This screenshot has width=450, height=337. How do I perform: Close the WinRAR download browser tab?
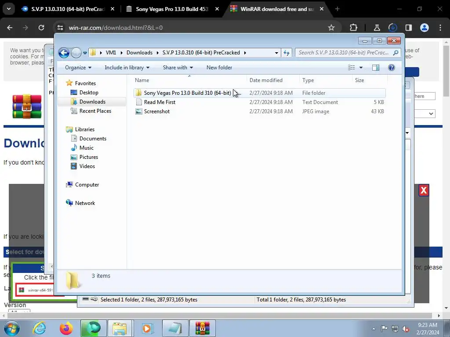322,9
